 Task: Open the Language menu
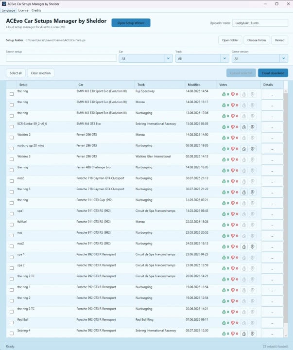point(8,10)
